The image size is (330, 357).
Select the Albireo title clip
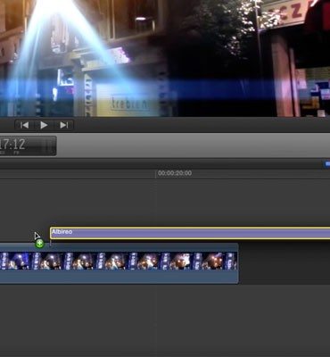[190, 233]
